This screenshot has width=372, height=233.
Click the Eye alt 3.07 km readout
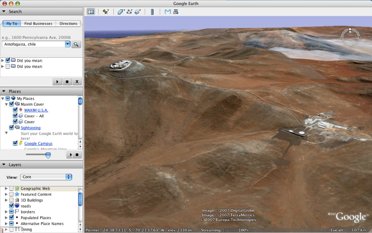tap(348, 230)
